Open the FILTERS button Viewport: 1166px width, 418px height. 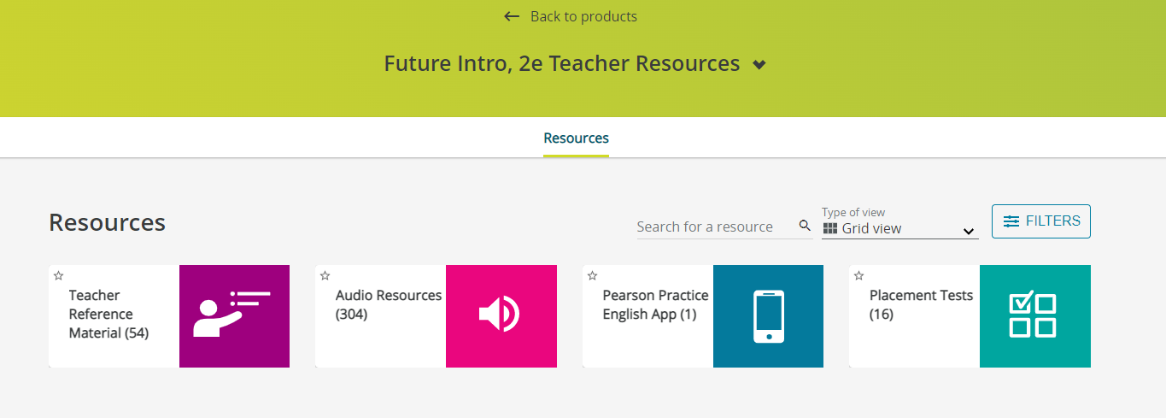tap(1040, 221)
